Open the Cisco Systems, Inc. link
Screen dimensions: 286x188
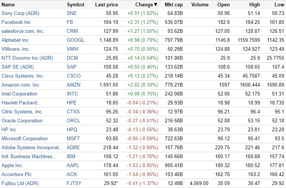click(23, 76)
